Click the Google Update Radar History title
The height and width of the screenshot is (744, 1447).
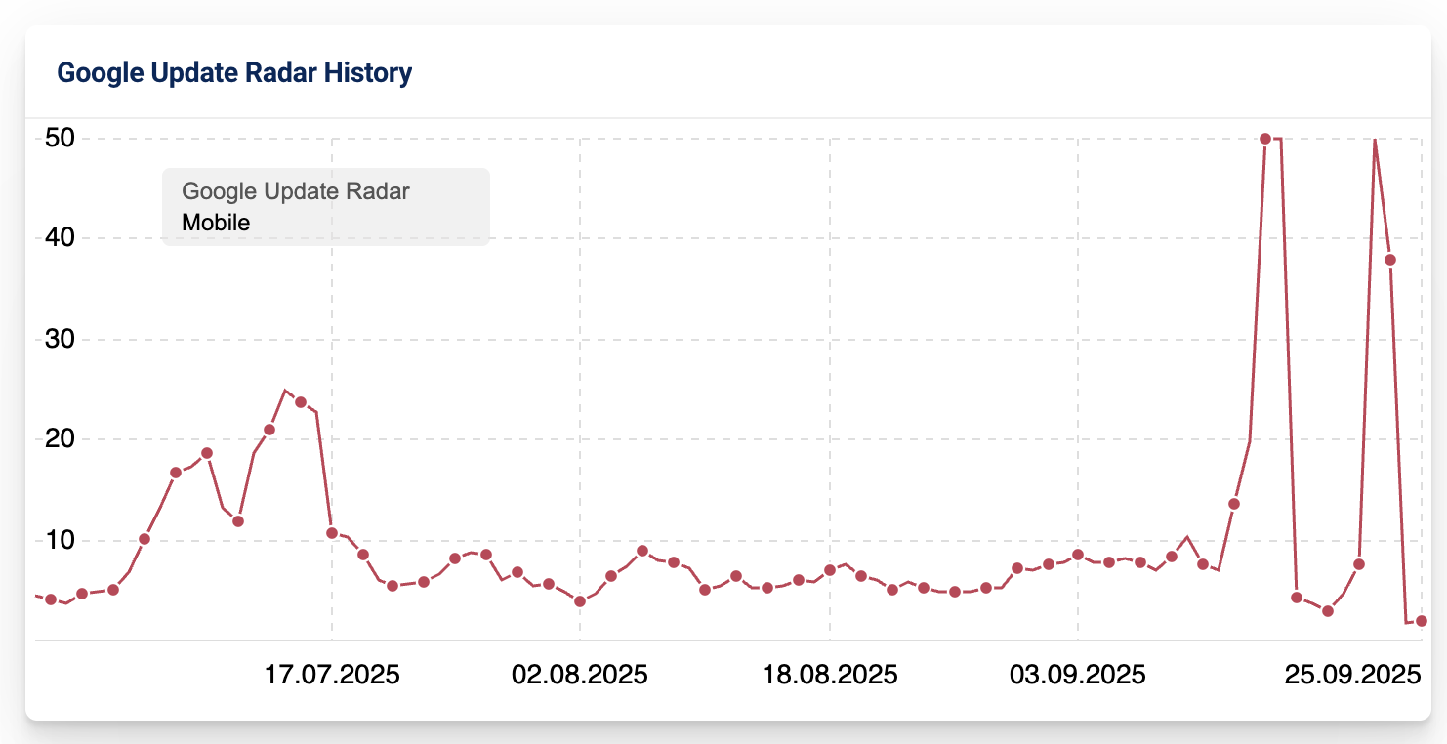pos(234,73)
